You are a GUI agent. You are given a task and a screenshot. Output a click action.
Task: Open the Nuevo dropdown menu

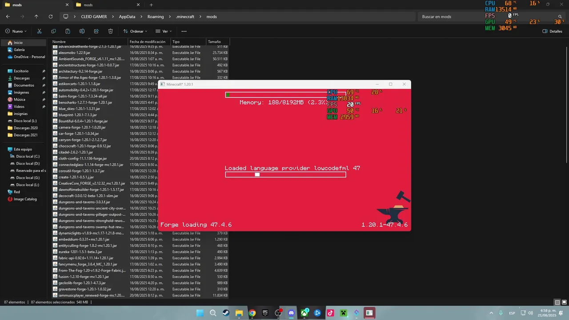[16, 31]
